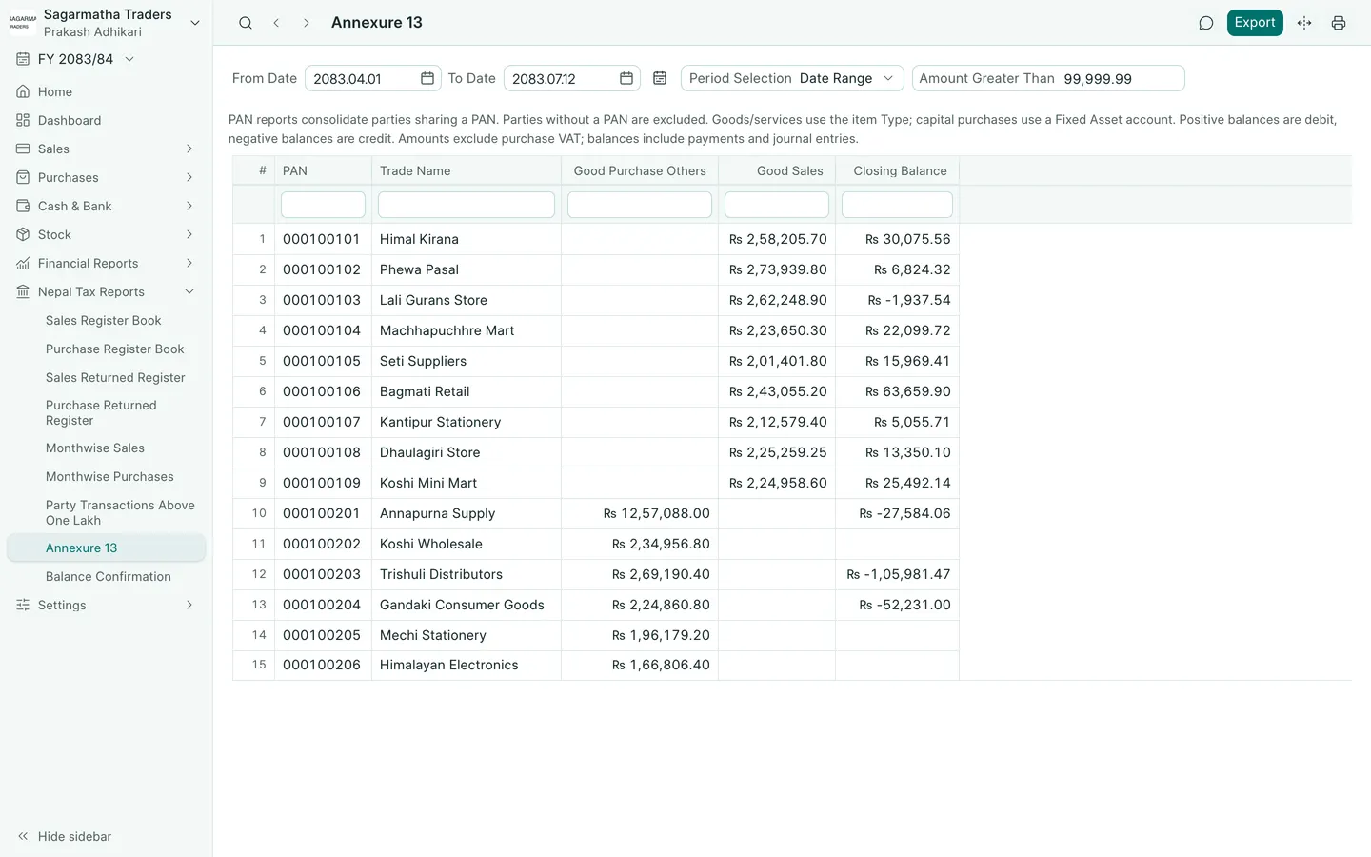
Task: Expand the Sagarmatha Traders company switcher
Action: click(106, 23)
